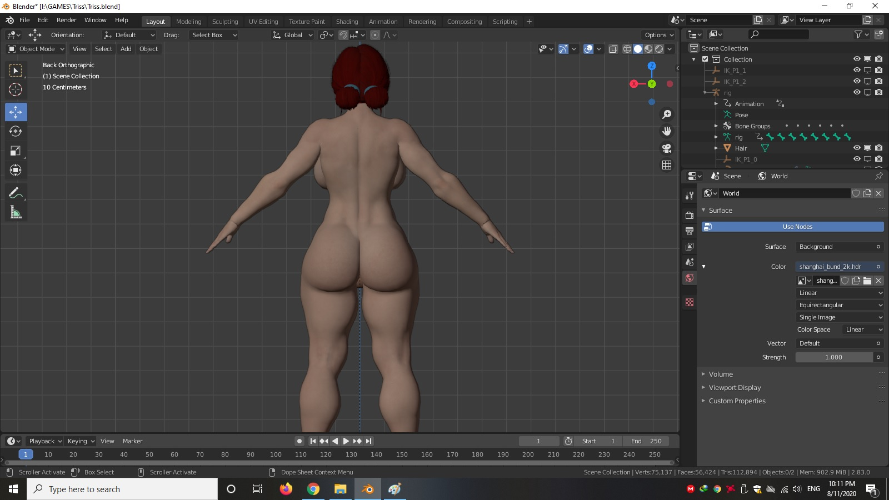Open the Color Space Linear dropdown
Screen dimensions: 889x500
tap(863, 329)
